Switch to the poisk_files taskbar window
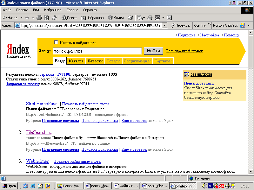This screenshot has width=254, height=190. click(155, 186)
